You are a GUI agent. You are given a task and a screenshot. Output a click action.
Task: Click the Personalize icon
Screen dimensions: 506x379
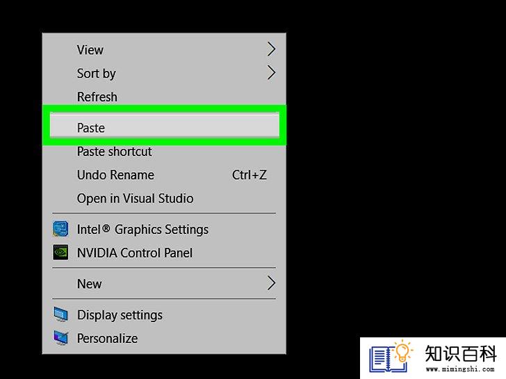pyautogui.click(x=60, y=338)
